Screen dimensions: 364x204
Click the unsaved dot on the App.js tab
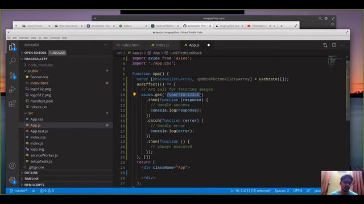209,45
